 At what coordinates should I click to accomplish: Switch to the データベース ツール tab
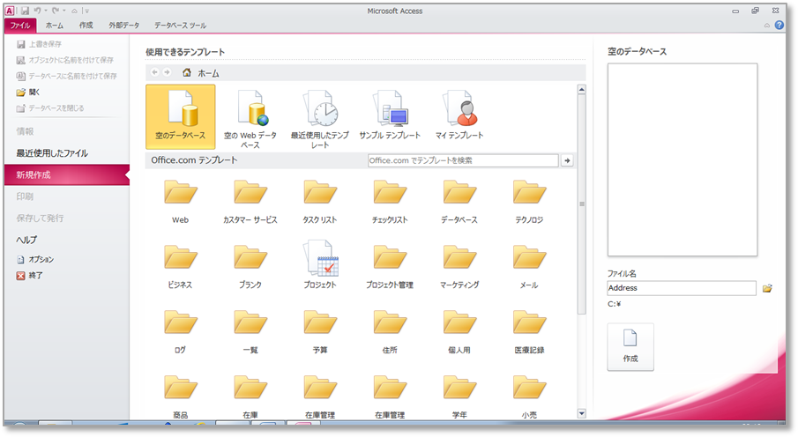pos(180,25)
